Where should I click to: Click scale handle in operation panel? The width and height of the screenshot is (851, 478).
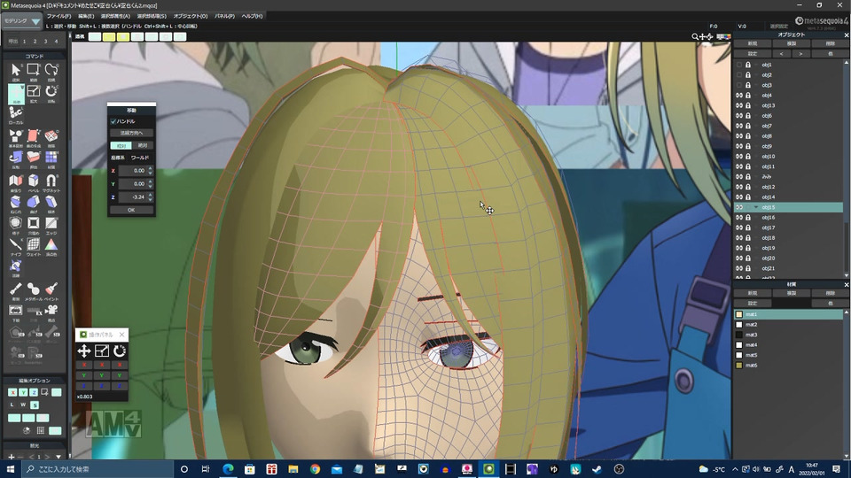click(x=101, y=351)
